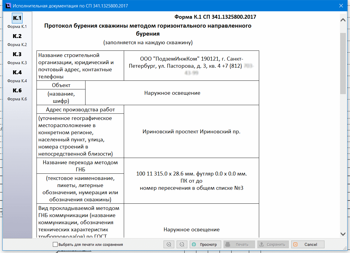Click the 'Ириновский проспект Ириновский пр.' cell
The width and height of the screenshot is (350, 253).
pyautogui.click(x=191, y=132)
